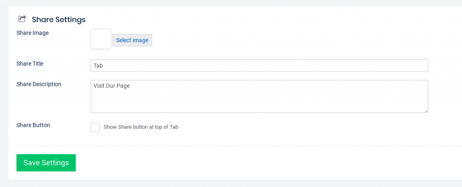Click the share arrow icon beside Share Settings

click(x=22, y=19)
